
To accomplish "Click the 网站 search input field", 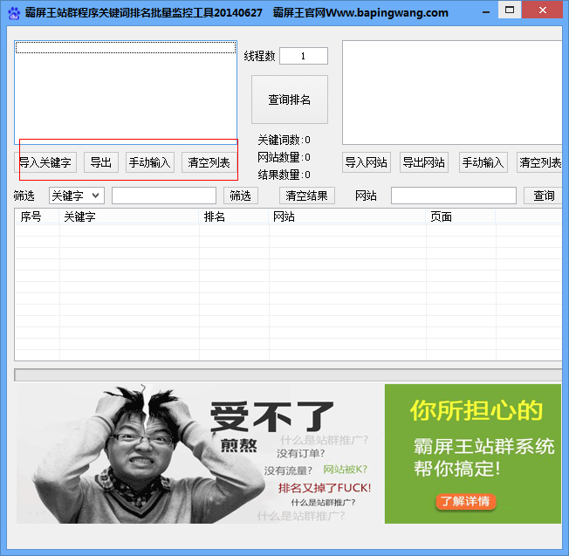I will [x=454, y=196].
